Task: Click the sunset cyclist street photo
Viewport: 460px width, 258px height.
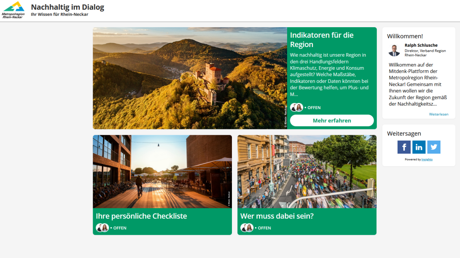Action: click(162, 171)
